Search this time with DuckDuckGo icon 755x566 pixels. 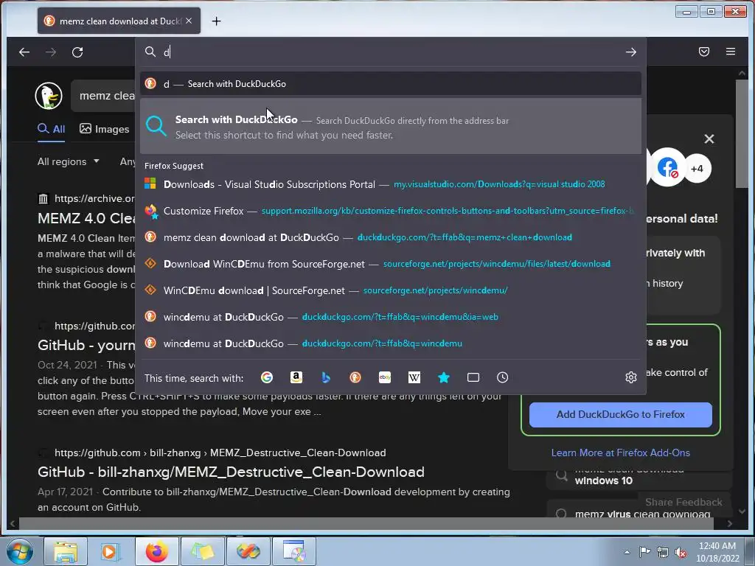[x=355, y=378]
